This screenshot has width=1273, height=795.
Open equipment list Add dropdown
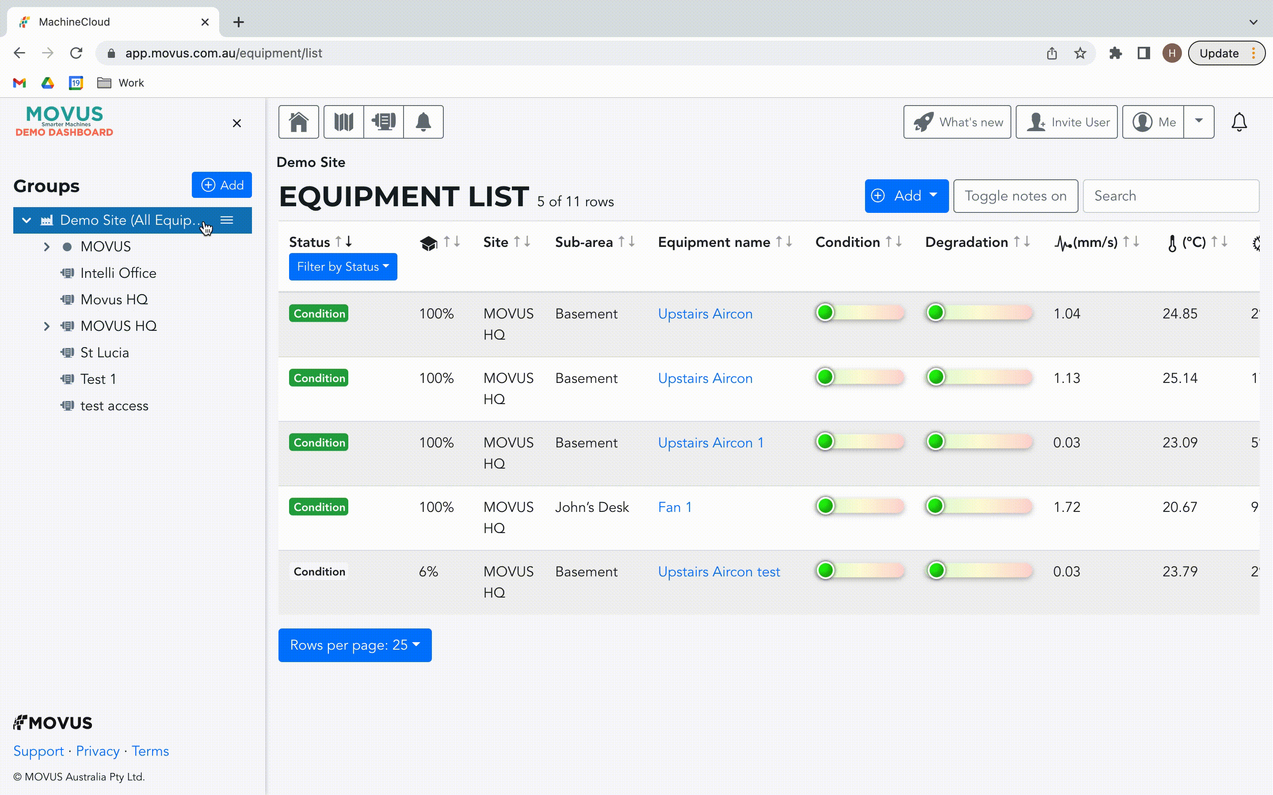(907, 196)
